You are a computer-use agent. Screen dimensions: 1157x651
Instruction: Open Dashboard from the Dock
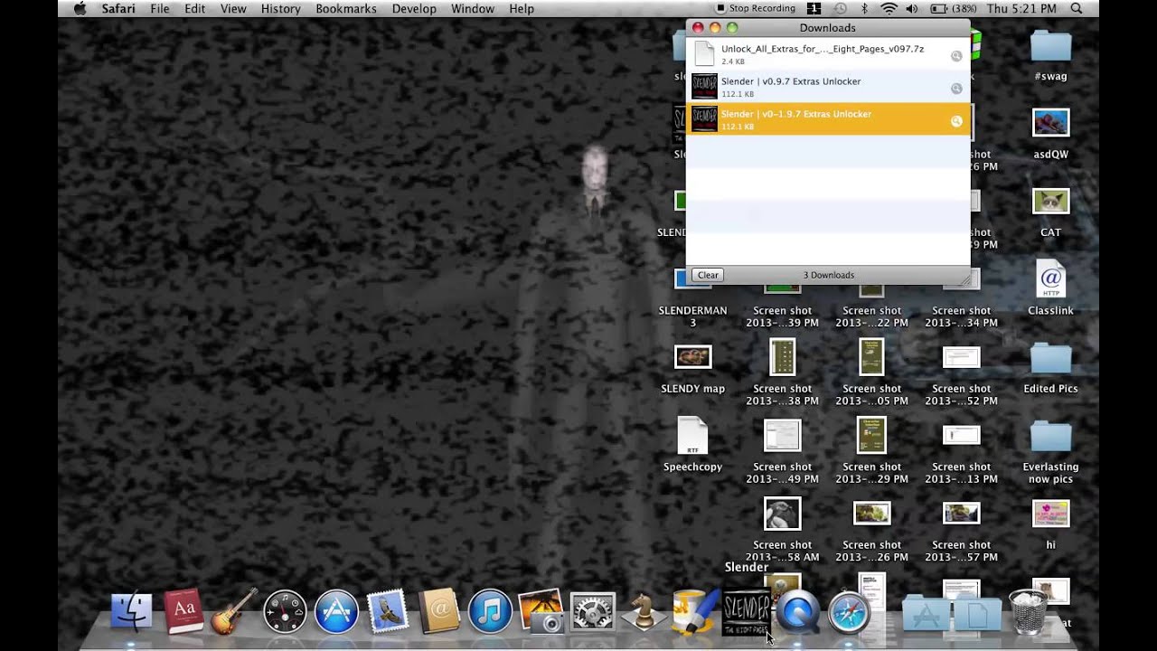[285, 612]
